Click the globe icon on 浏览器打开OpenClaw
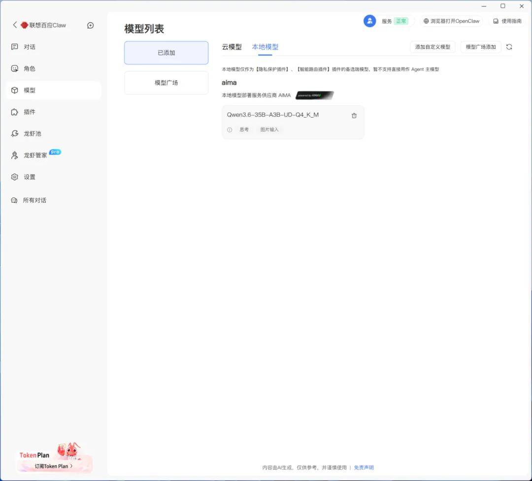 426,21
